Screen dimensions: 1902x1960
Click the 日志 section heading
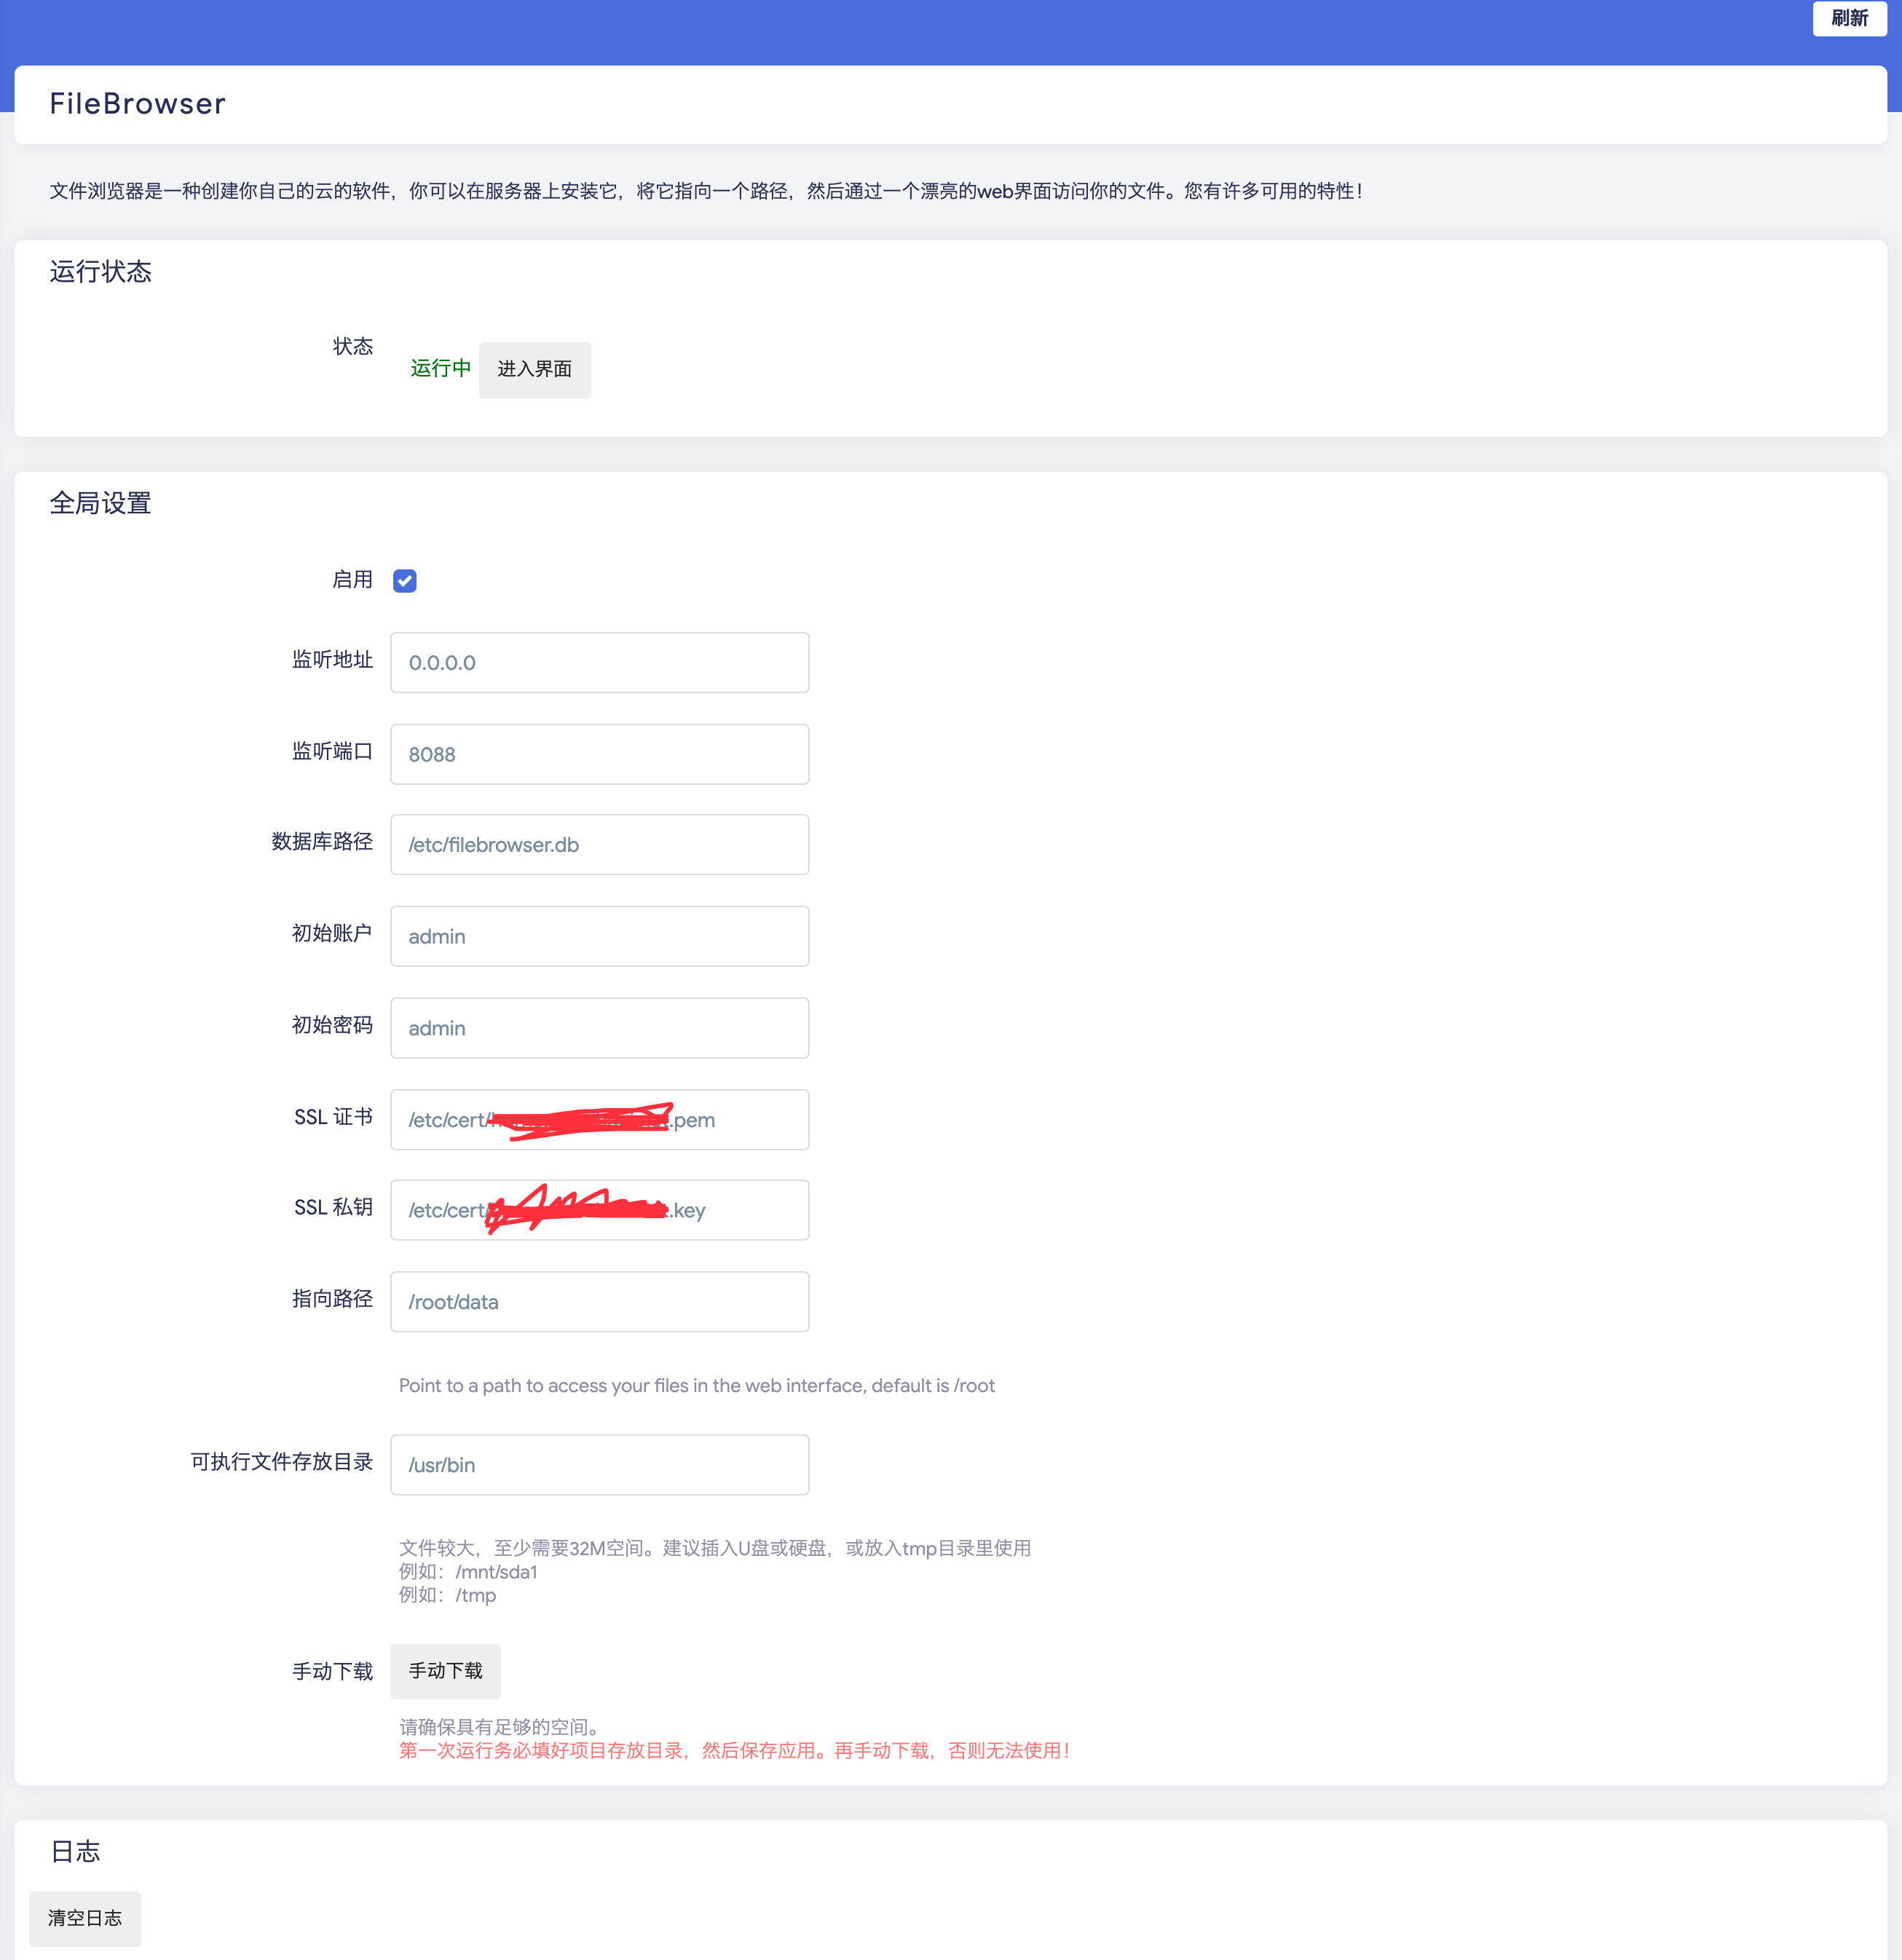[x=76, y=1851]
